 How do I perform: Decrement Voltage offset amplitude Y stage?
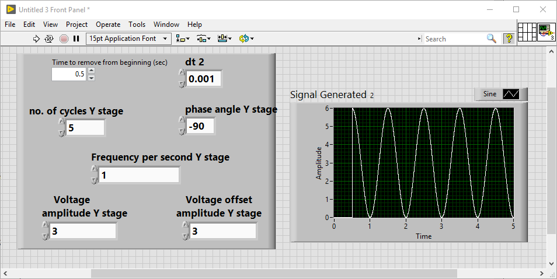tap(185, 236)
